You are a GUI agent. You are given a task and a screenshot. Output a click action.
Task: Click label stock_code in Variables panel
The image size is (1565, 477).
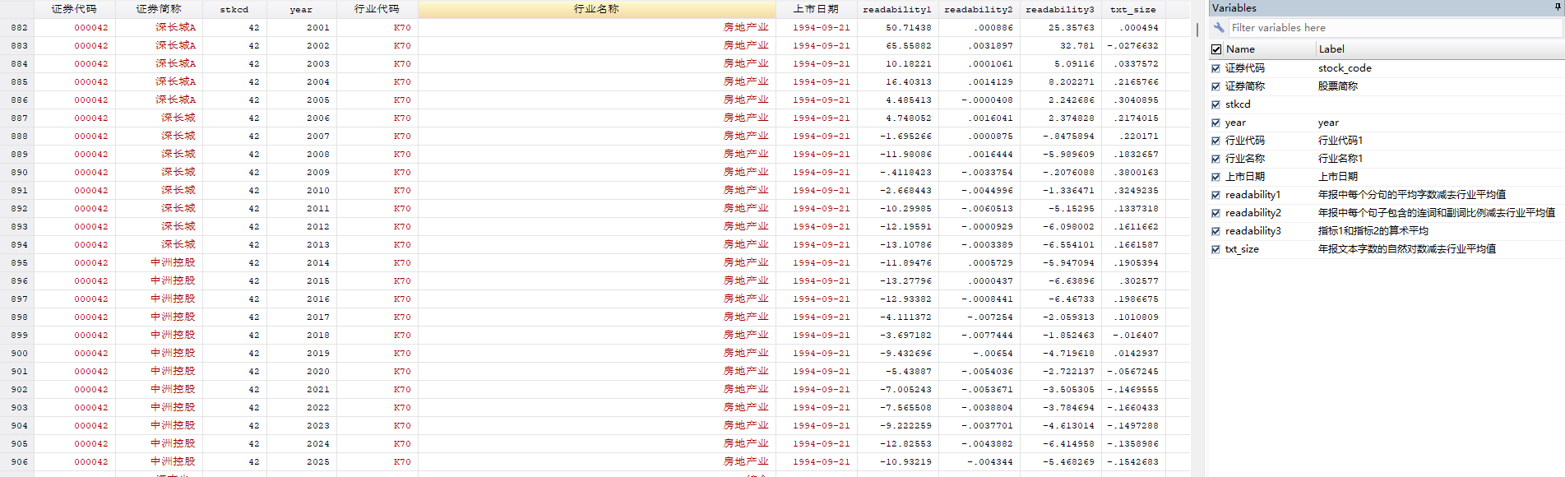point(1345,68)
